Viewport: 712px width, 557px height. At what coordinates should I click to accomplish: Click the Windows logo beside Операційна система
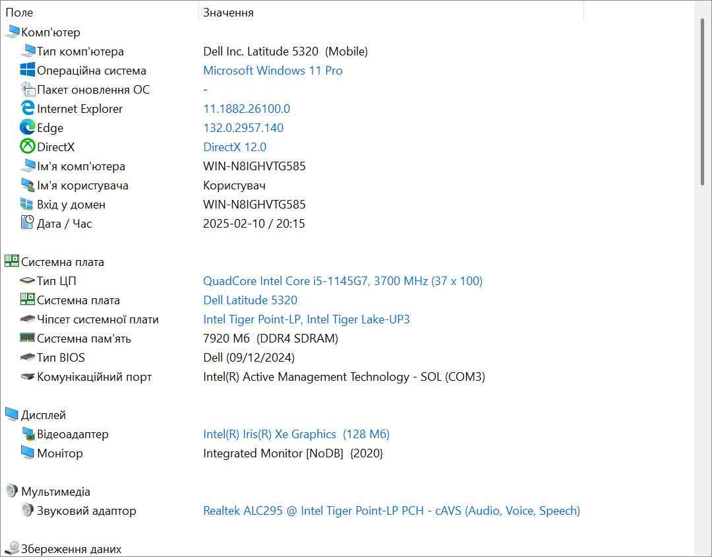28,70
